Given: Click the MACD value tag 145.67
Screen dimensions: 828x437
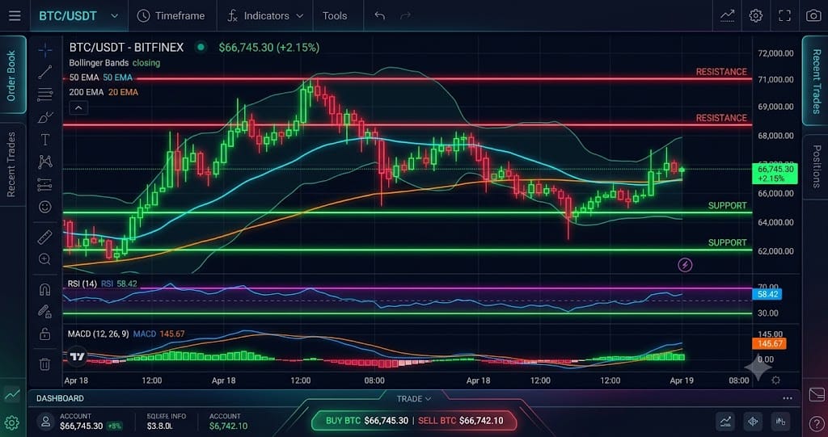Looking at the screenshot, I should point(771,343).
